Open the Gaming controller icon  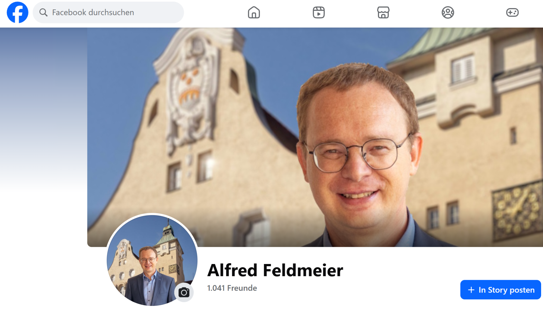tap(512, 12)
